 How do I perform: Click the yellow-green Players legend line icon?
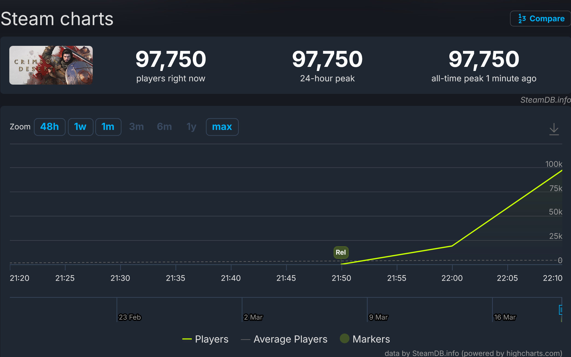[187, 339]
